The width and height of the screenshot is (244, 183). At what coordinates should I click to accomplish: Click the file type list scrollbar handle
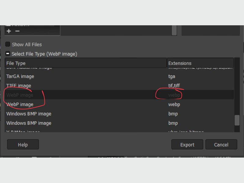237,120
